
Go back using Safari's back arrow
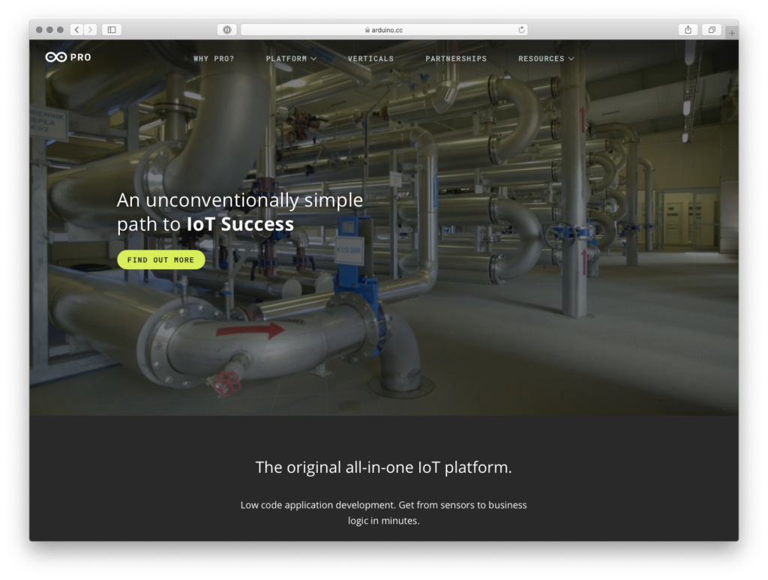coord(77,30)
